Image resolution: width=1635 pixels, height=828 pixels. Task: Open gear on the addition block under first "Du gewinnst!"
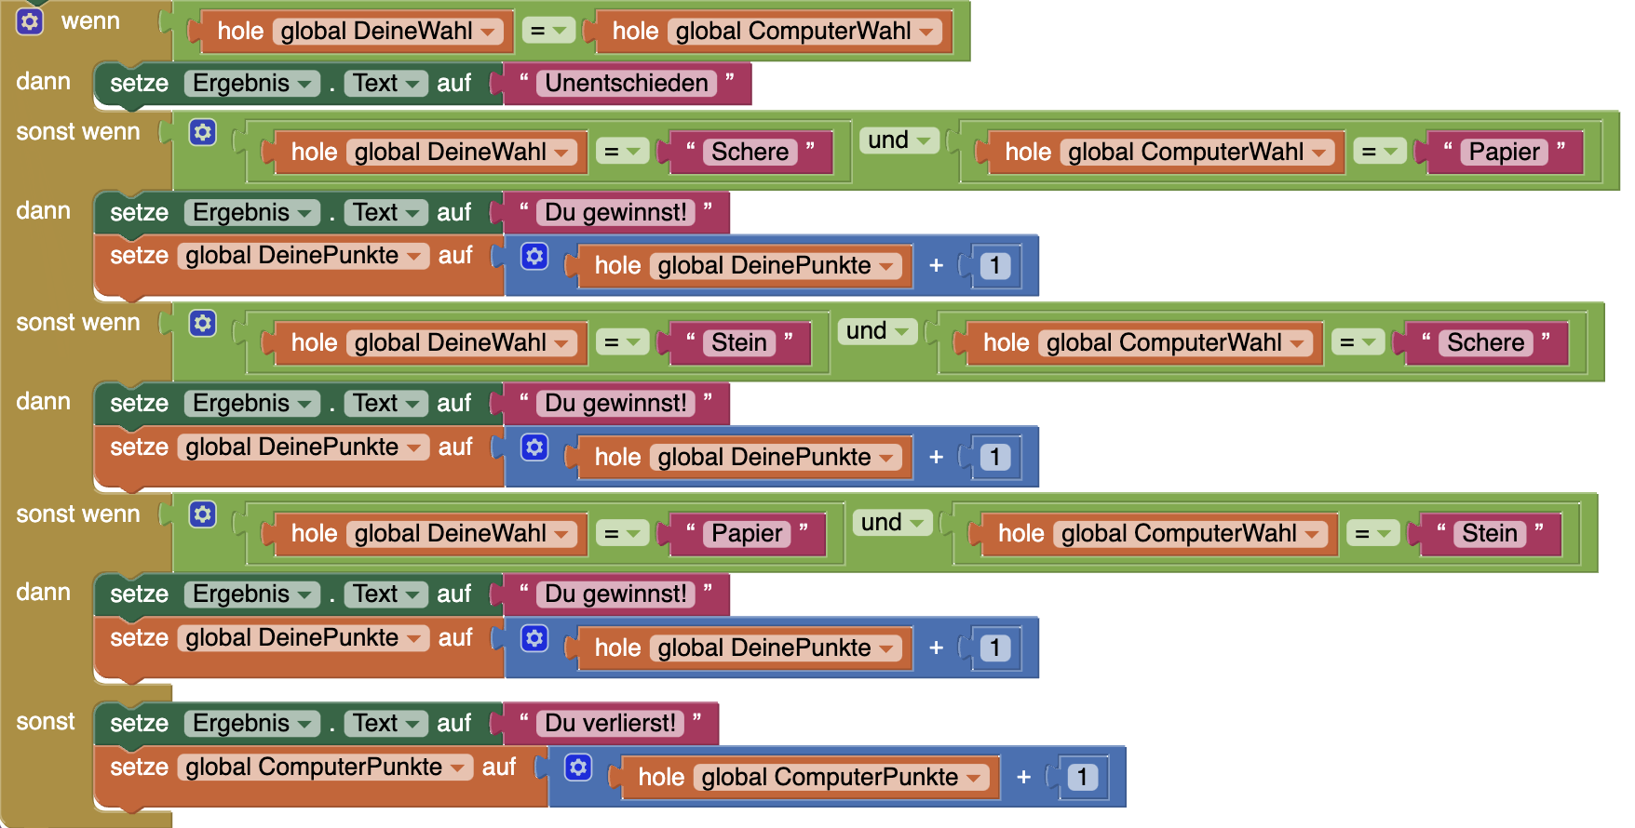pyautogui.click(x=534, y=256)
